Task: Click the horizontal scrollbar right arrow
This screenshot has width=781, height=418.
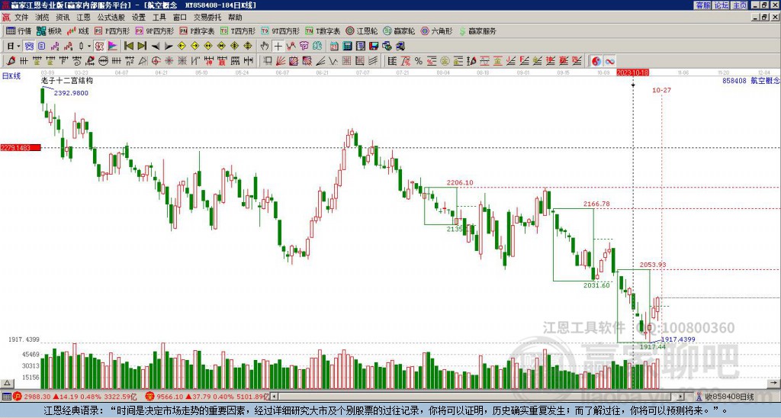Action: (681, 397)
